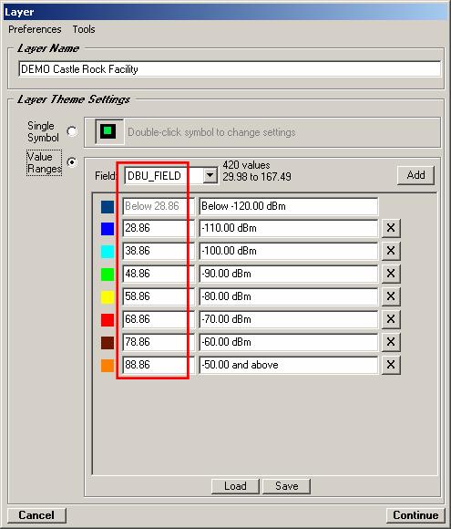The height and width of the screenshot is (529, 451).
Task: Click the Layer Name text field
Action: 230,68
